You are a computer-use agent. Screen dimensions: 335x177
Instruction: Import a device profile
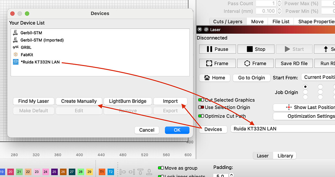pyautogui.click(x=170, y=101)
